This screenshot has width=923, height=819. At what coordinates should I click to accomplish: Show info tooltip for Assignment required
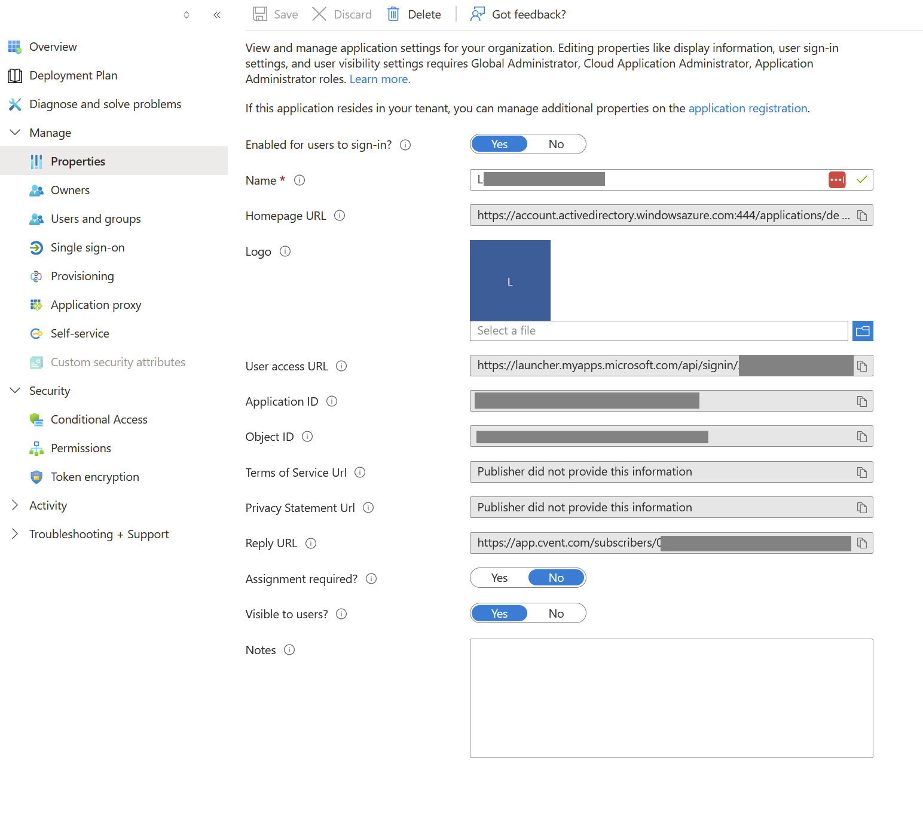pyautogui.click(x=371, y=579)
